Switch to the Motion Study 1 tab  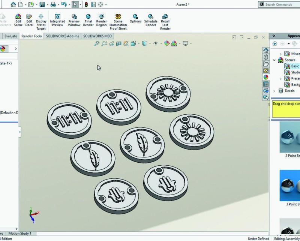pyautogui.click(x=20, y=234)
